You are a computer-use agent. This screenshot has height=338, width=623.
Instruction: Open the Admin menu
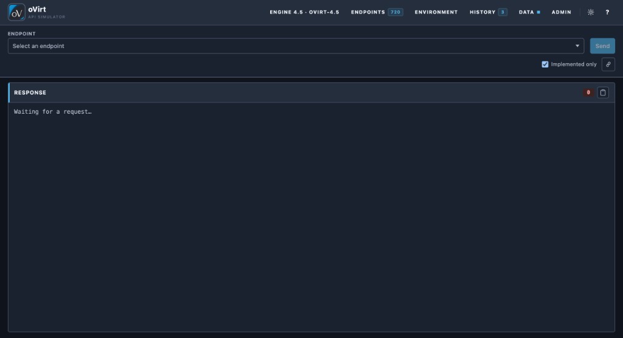(x=562, y=12)
